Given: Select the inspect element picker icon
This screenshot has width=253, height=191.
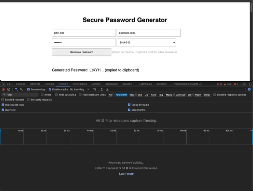Looking at the screenshot, I should tap(3, 84).
